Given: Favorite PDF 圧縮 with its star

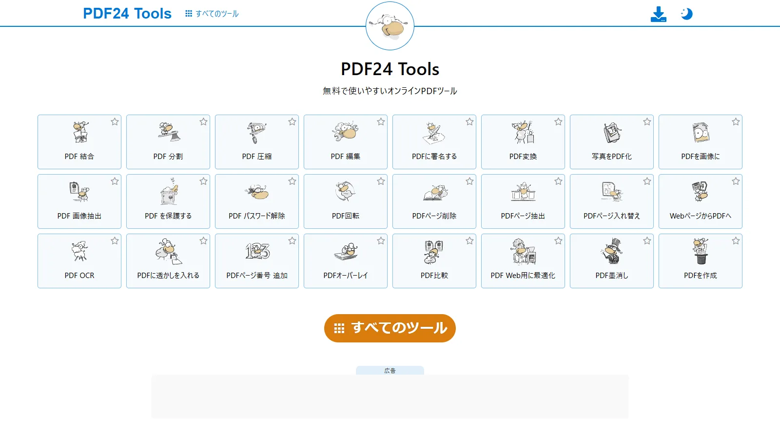Looking at the screenshot, I should [x=292, y=122].
